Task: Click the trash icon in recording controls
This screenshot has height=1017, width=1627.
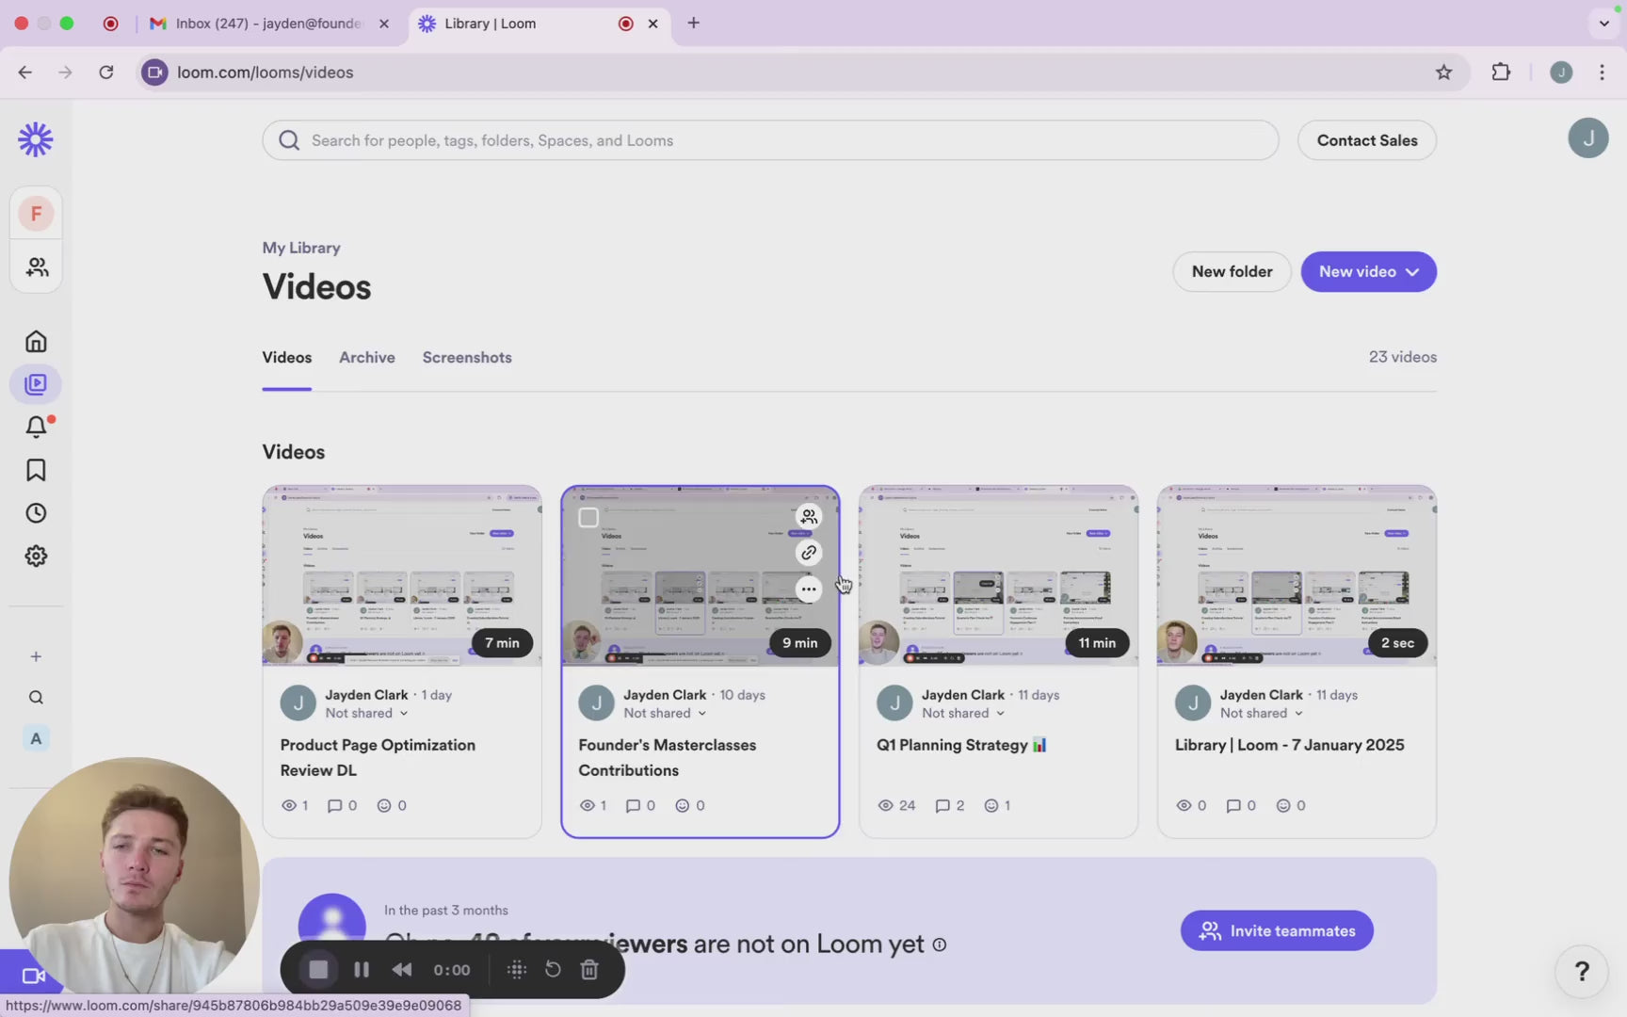Action: coord(589,970)
